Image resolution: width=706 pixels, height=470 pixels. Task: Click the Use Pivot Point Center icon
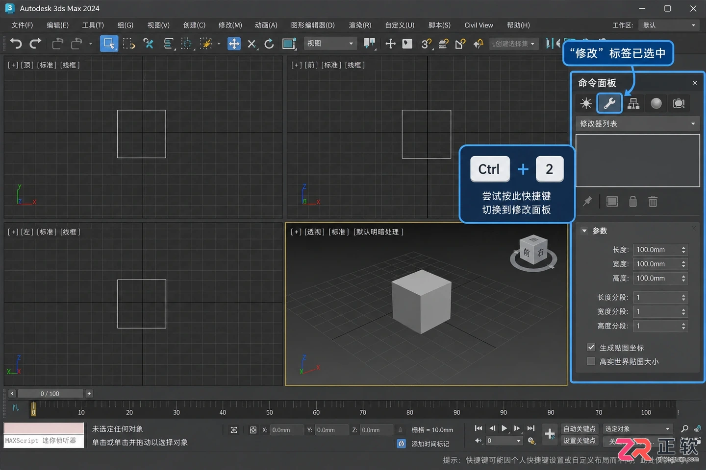pyautogui.click(x=370, y=44)
